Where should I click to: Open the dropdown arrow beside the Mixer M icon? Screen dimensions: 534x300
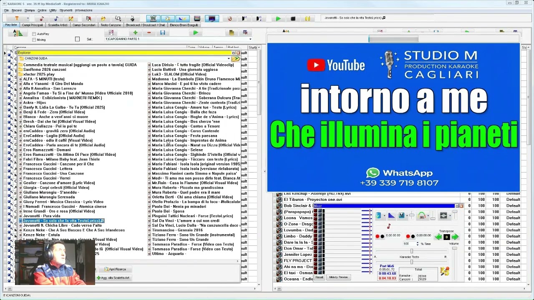click(407, 215)
